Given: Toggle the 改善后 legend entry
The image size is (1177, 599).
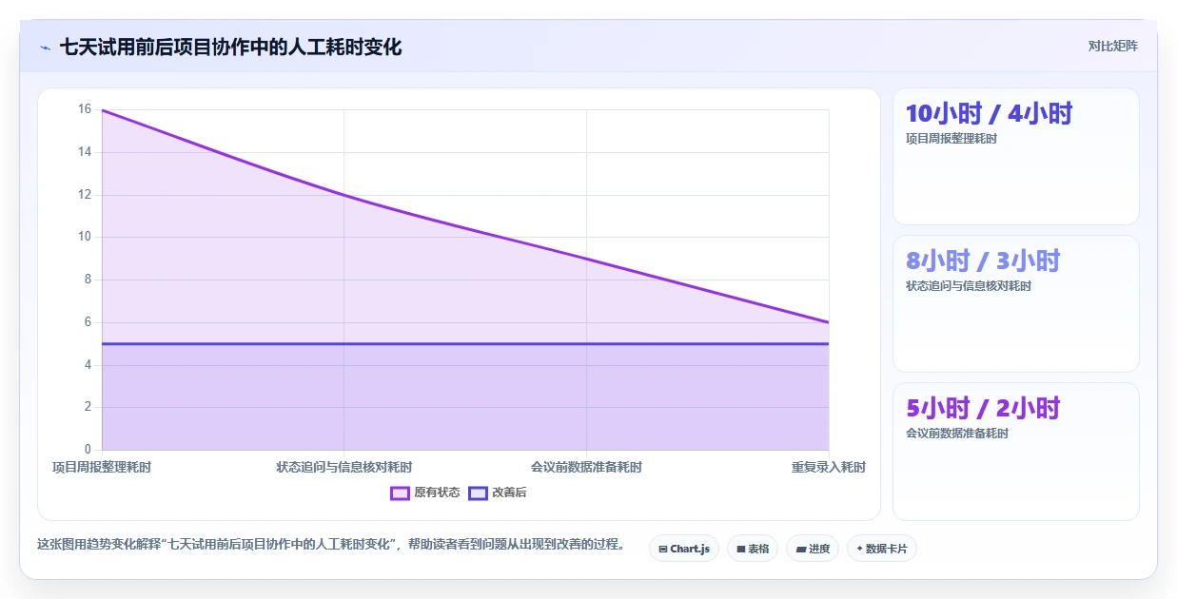Looking at the screenshot, I should point(498,493).
